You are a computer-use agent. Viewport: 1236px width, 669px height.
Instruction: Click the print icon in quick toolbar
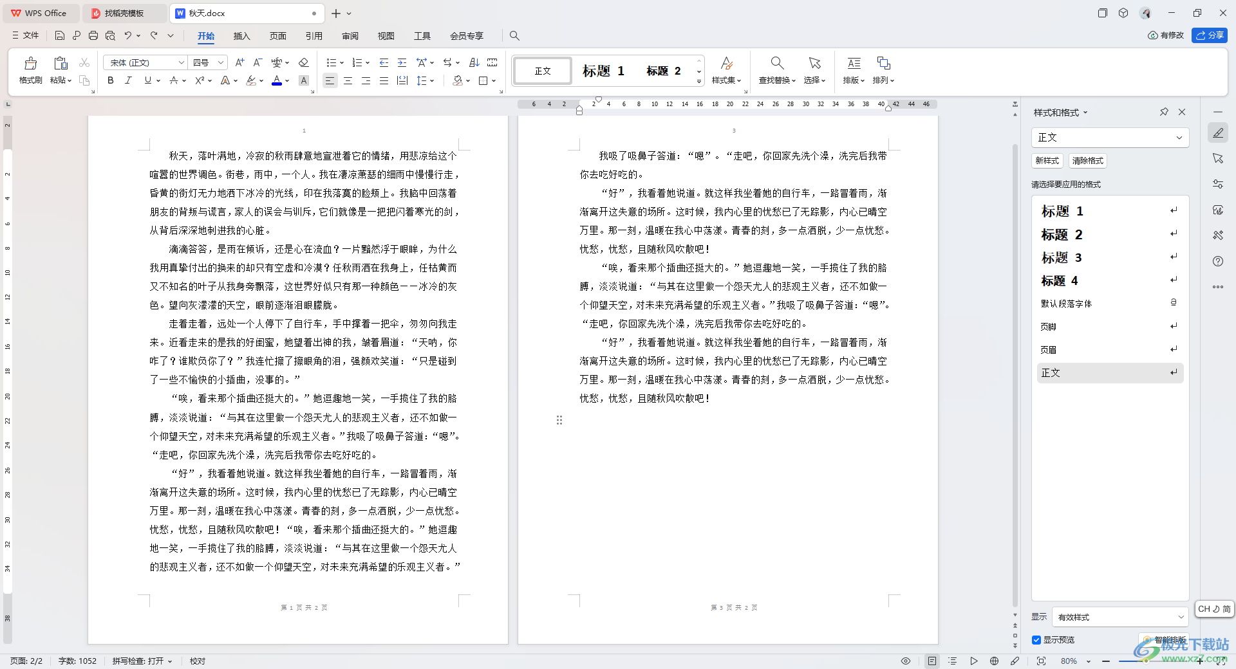pos(93,35)
